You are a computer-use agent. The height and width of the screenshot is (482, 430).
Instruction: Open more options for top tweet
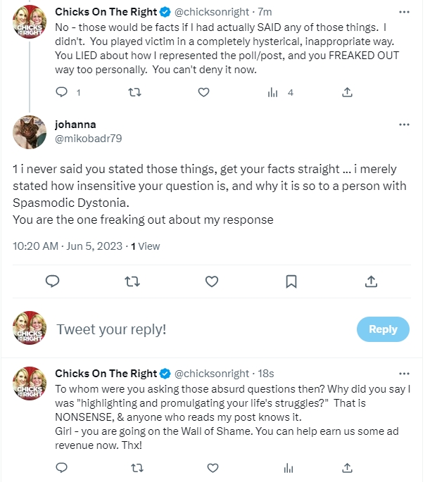tap(404, 12)
